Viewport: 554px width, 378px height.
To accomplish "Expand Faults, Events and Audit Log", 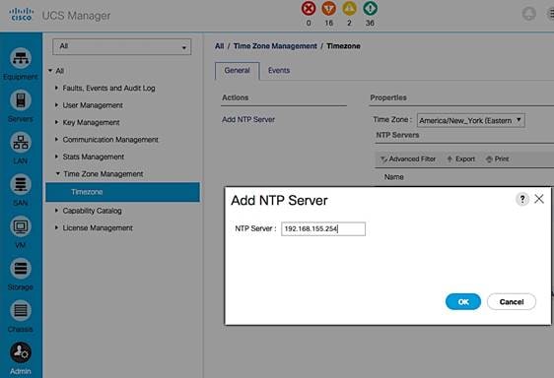I will (x=56, y=88).
